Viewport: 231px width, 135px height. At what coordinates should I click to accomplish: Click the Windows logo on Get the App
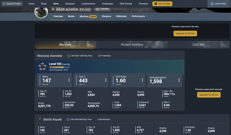[155, 4]
